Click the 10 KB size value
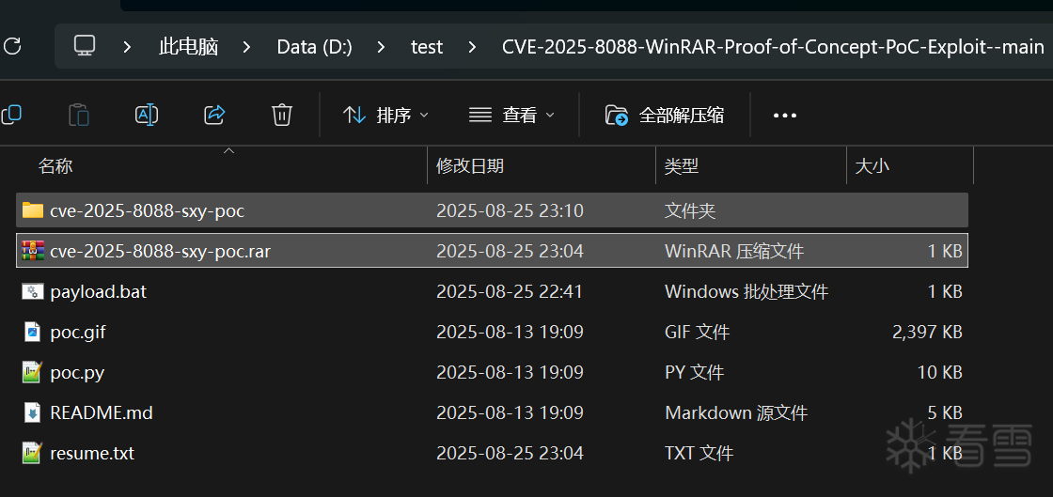The image size is (1053, 497). 939,372
